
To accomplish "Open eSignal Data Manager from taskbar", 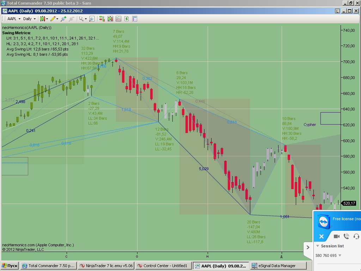I will click(x=278, y=266).
